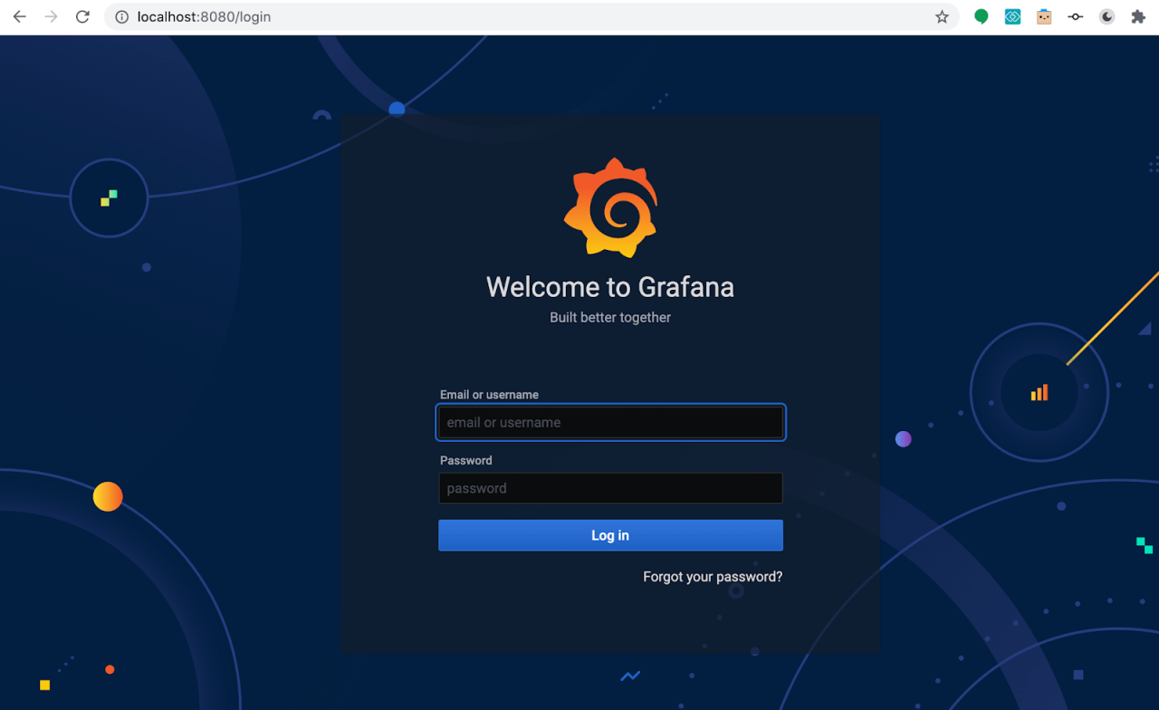Open the green chat bubble extension
1159x710 pixels.
(x=981, y=17)
